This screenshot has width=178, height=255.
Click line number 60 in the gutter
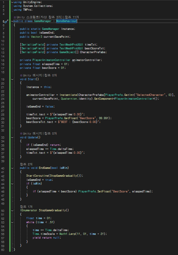tap(3, 250)
